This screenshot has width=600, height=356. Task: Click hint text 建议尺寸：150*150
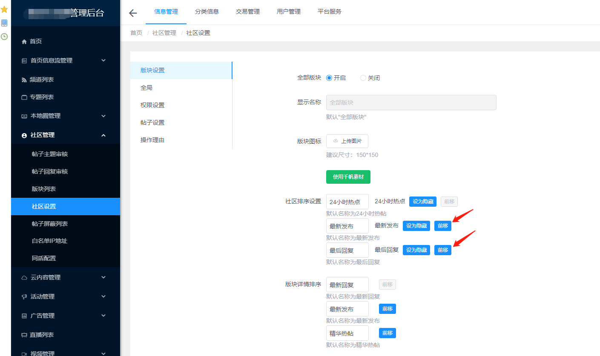(x=352, y=155)
